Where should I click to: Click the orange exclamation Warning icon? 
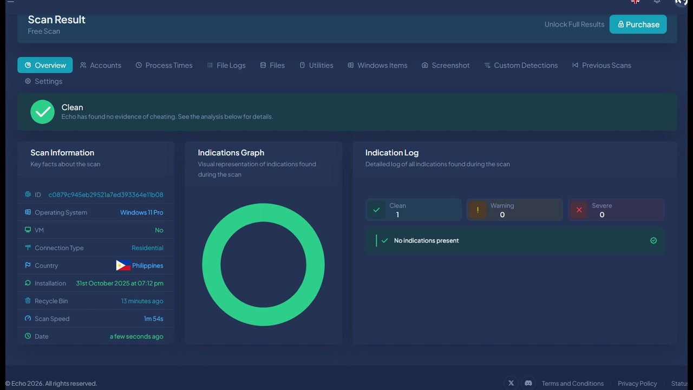tap(478, 210)
